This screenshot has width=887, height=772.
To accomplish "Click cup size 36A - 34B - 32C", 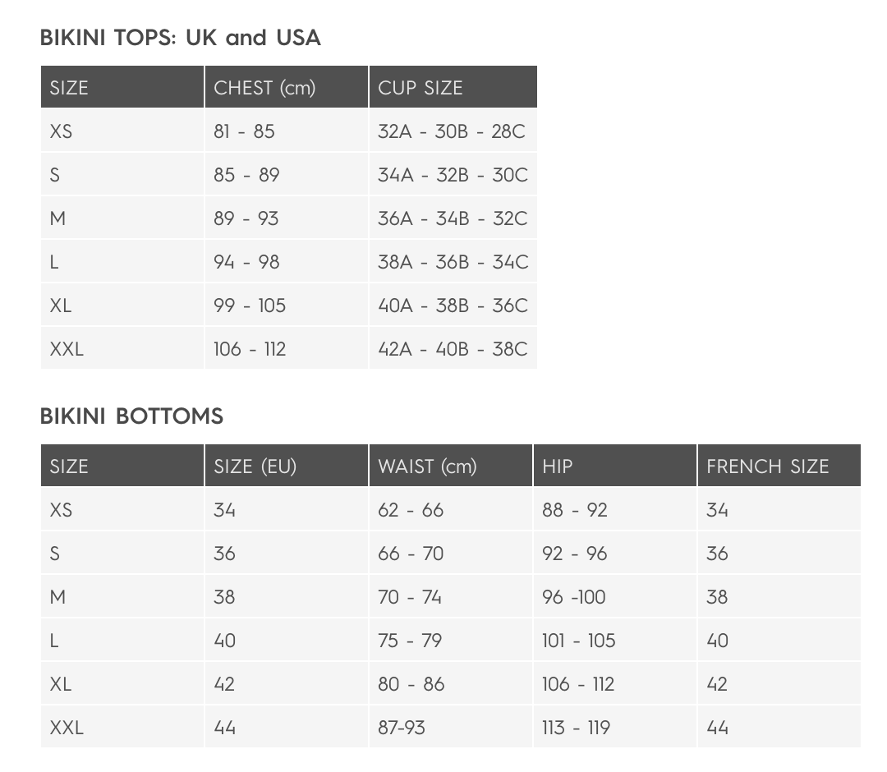I will coord(453,218).
